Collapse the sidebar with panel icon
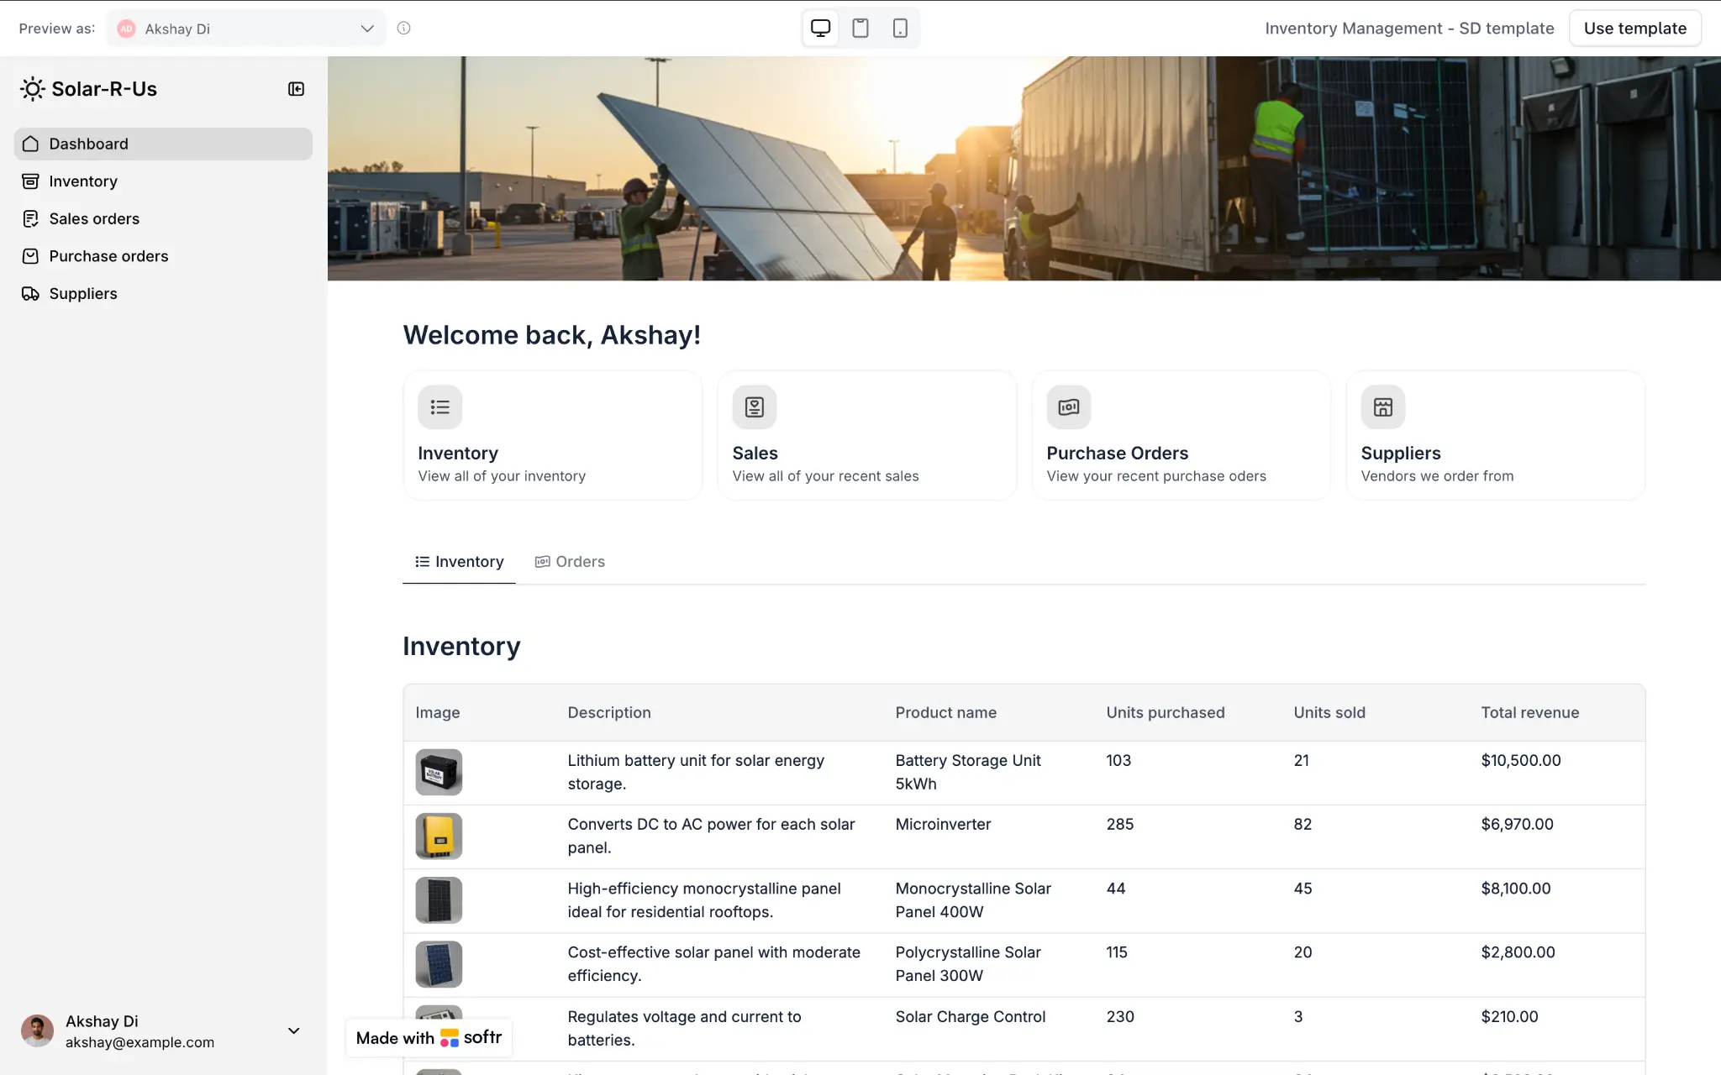Viewport: 1721px width, 1075px height. pyautogui.click(x=296, y=89)
